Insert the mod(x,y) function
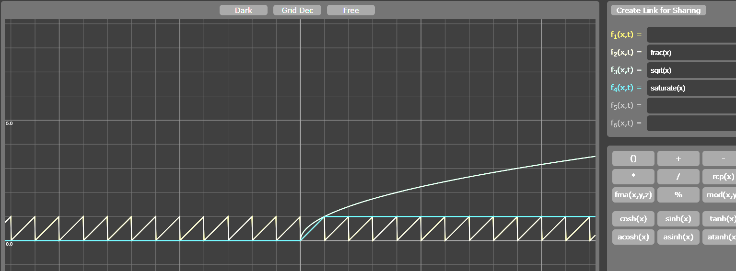The image size is (736, 271). coord(719,194)
